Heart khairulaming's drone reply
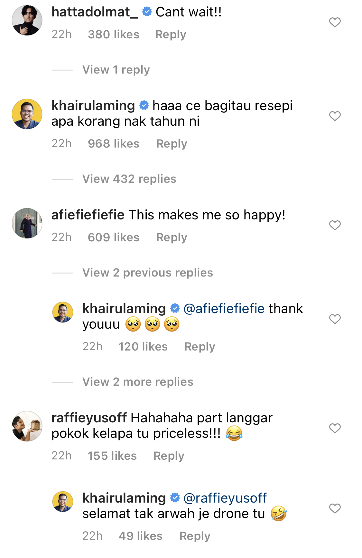362x558 pixels. 335,508
